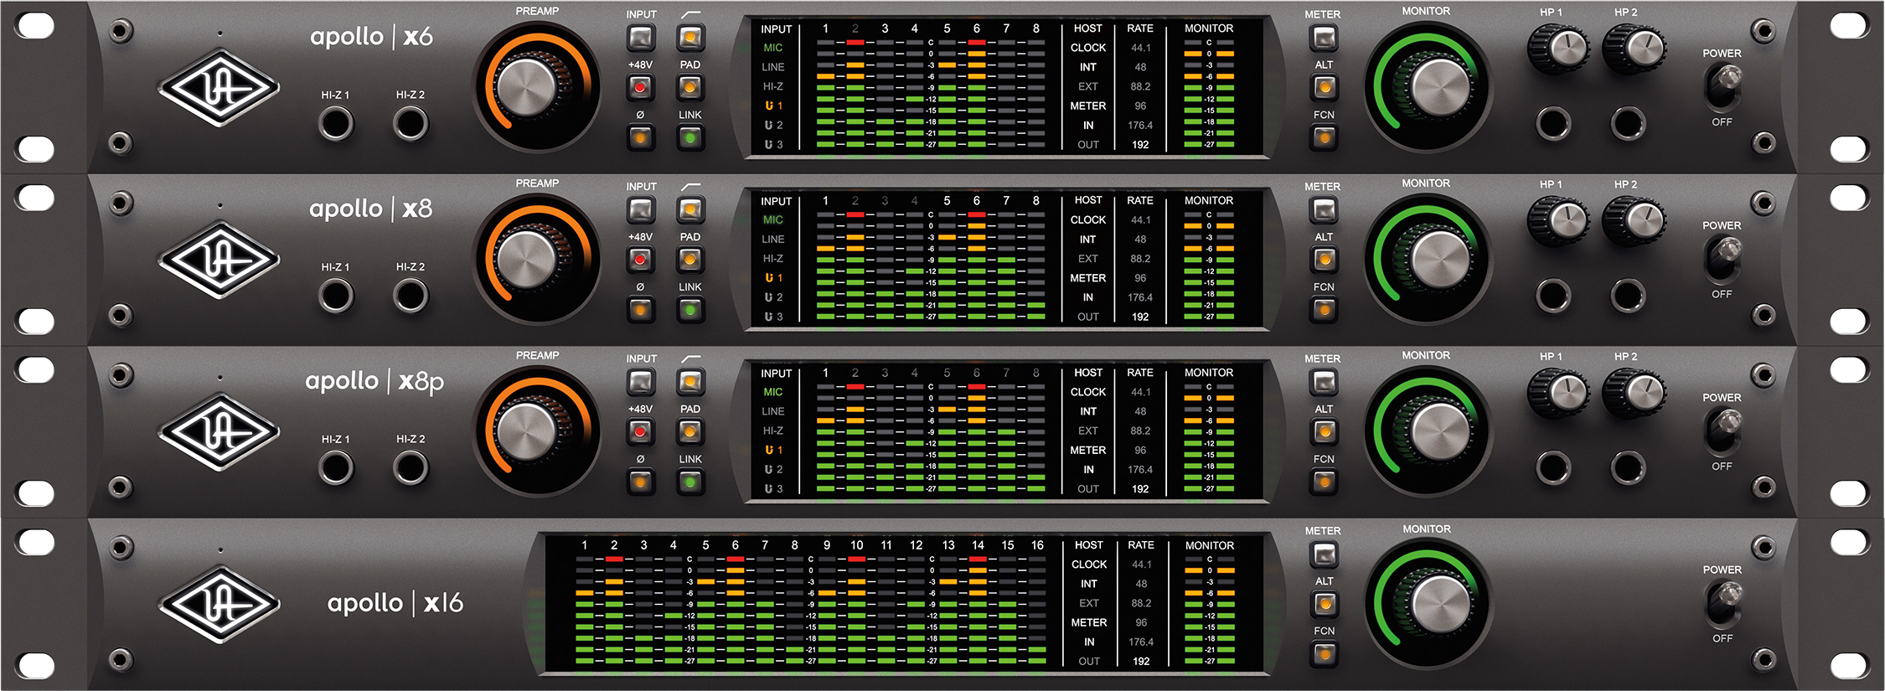Image resolution: width=1885 pixels, height=691 pixels.
Task: Click the HI-Z 2 jack on Apollo x6
Action: (x=411, y=124)
